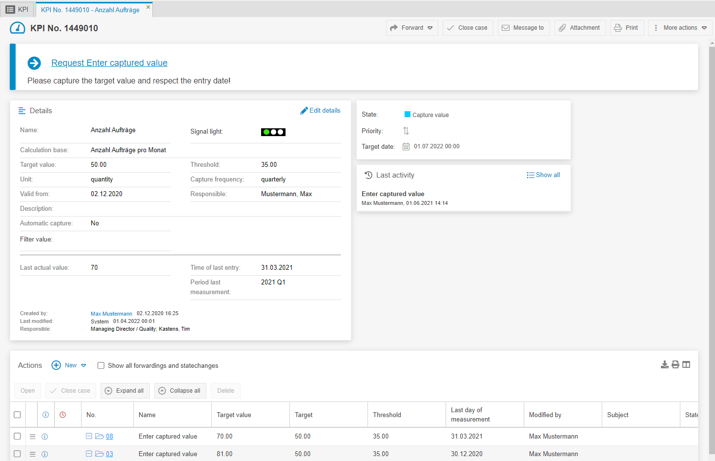
Task: Open the Request Enter captured value link
Action: (109, 63)
